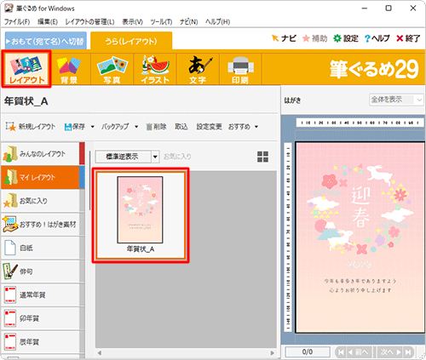
Task: Select 辰年賀 category
Action: click(x=43, y=342)
